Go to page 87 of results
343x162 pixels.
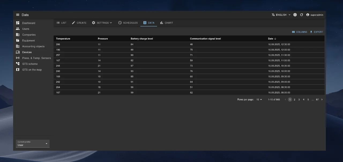pyautogui.click(x=317, y=100)
